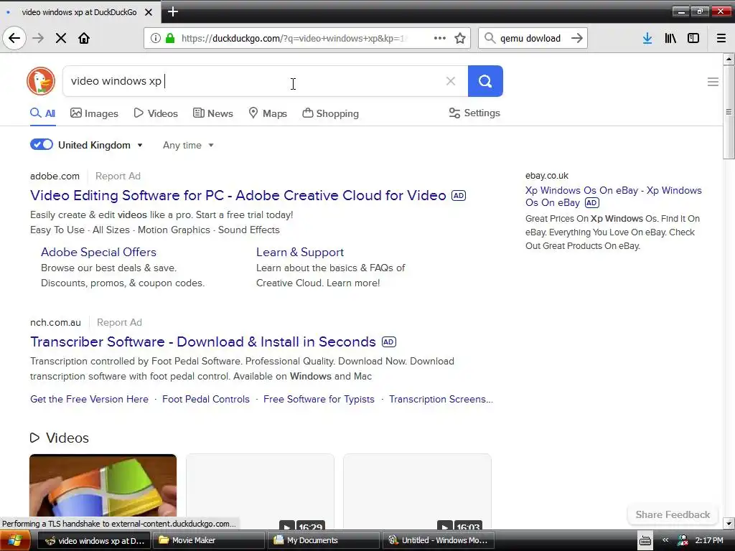The width and height of the screenshot is (735, 551).
Task: Click the forward navigation arrow
Action: tap(38, 38)
